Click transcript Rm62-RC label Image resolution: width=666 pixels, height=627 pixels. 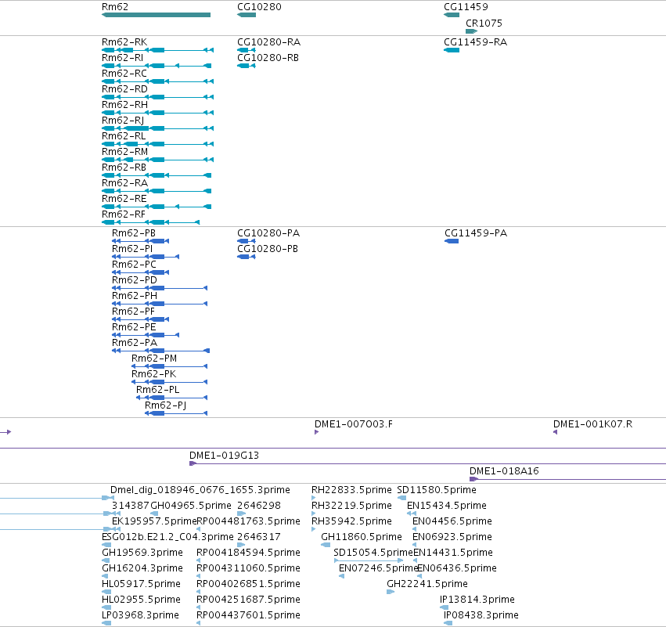coord(124,74)
